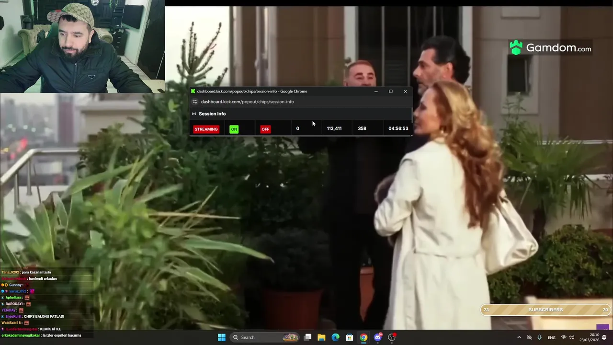Click the Kick favicon in popup title bar
The height and width of the screenshot is (345, 613).
tap(193, 91)
